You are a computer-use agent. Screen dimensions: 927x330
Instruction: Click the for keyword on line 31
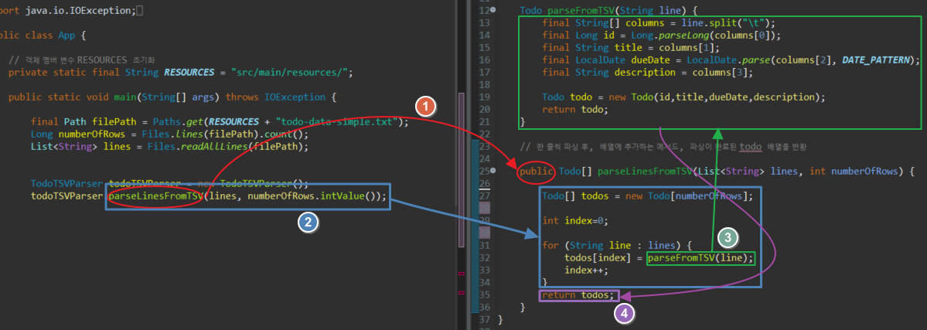pos(550,245)
